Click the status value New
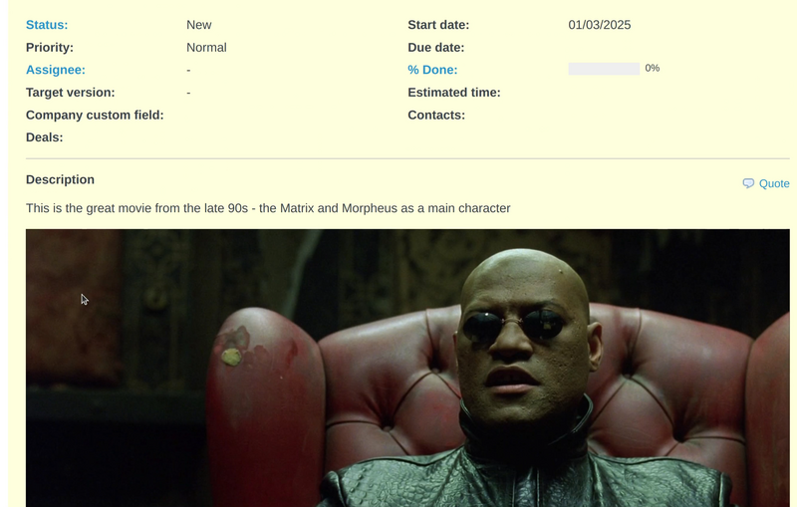This screenshot has height=507, width=797. click(198, 25)
